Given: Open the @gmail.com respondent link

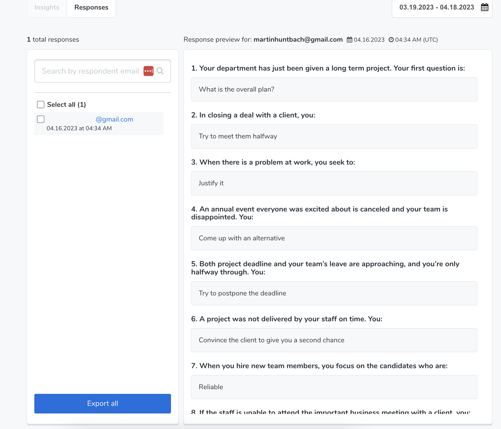Looking at the screenshot, I should click(x=114, y=119).
